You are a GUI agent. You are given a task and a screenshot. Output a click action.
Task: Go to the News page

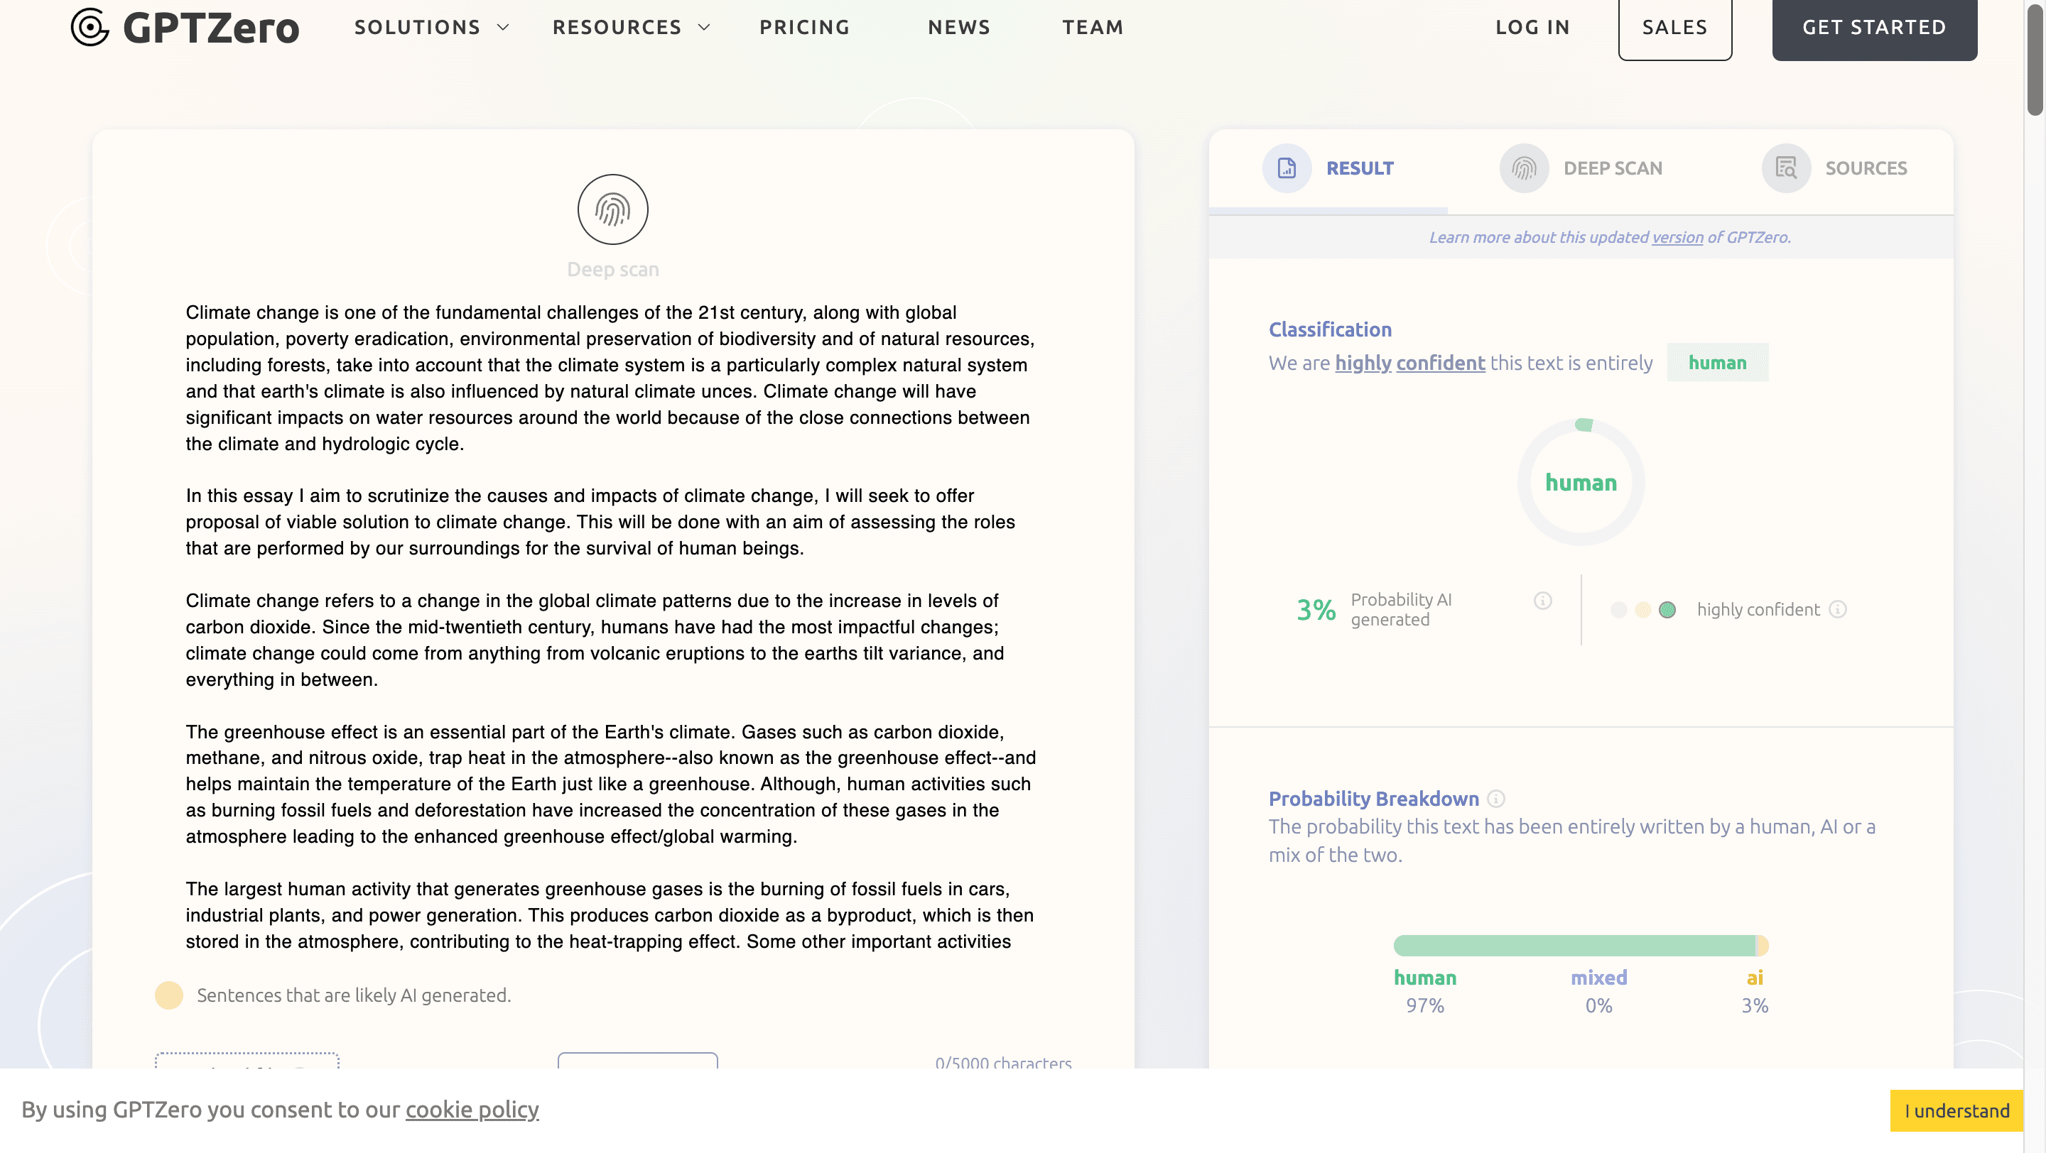(x=958, y=27)
